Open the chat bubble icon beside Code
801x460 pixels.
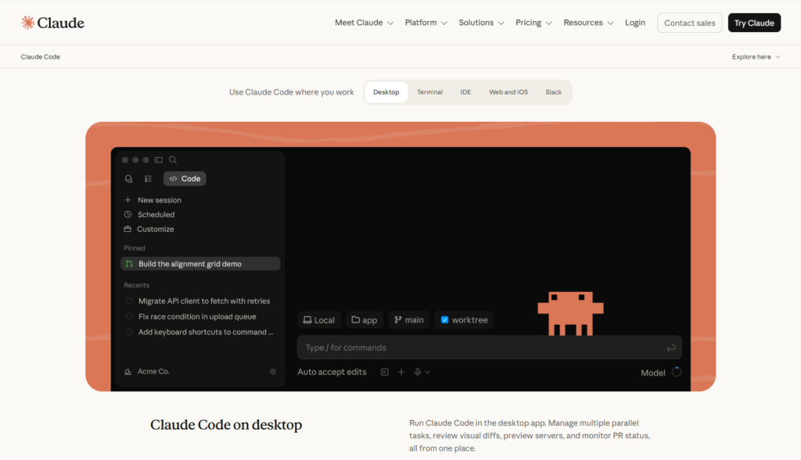tap(128, 179)
